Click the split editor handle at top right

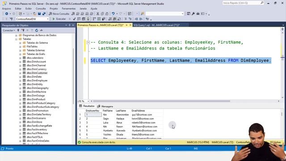[x=282, y=29]
